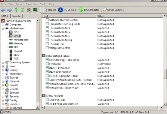Click the horizontal scrollbar right arrow
Viewport: 167px width, 114px height.
tap(161, 107)
